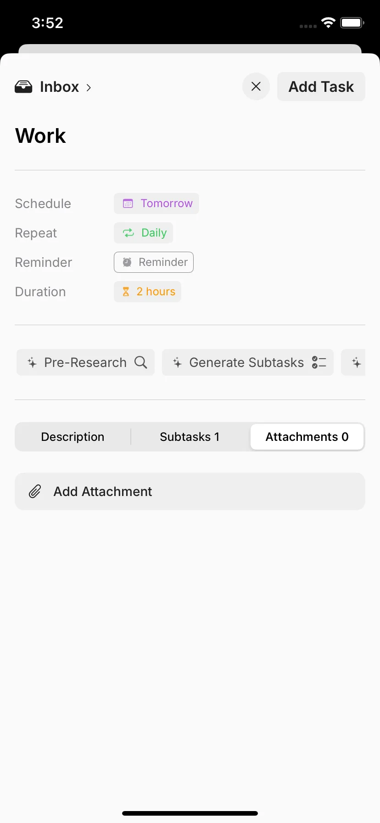This screenshot has width=380, height=823.
Task: Close the task editor with X
Action: [x=256, y=86]
